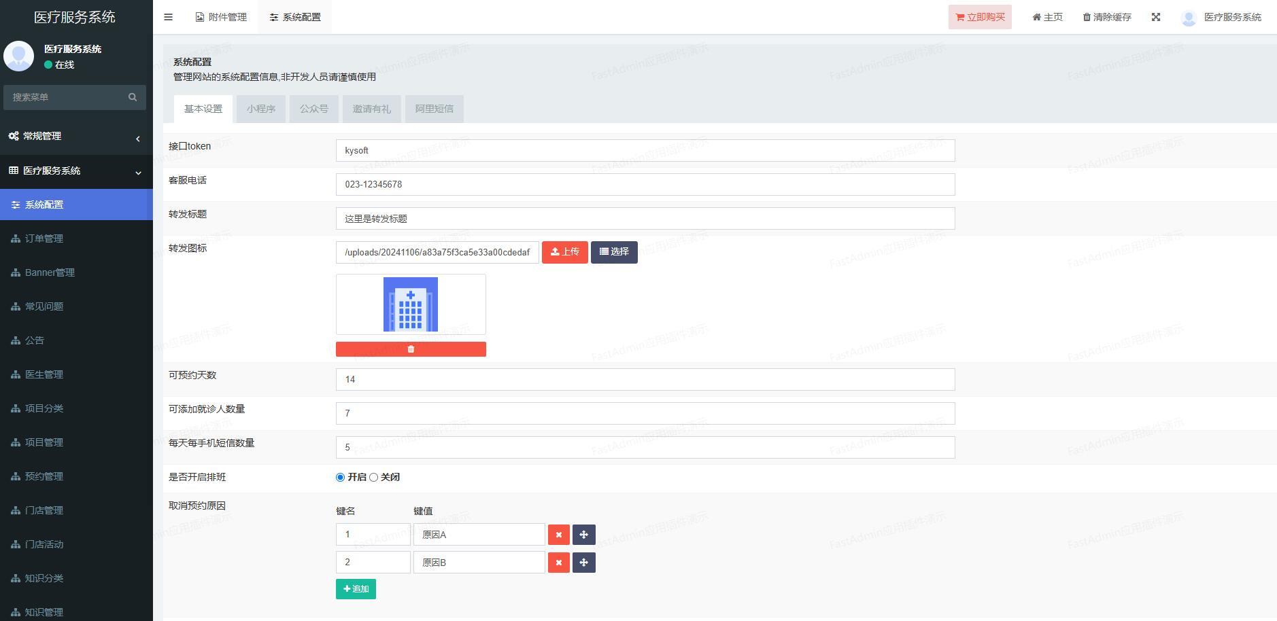This screenshot has width=1277, height=621.
Task: Click the fullscreen expand icon
Action: [1155, 17]
